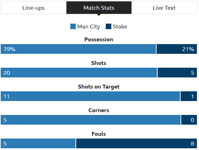Screen dimensions: 199x150
Task: Click the Stoke legend label
Action: coord(120,27)
